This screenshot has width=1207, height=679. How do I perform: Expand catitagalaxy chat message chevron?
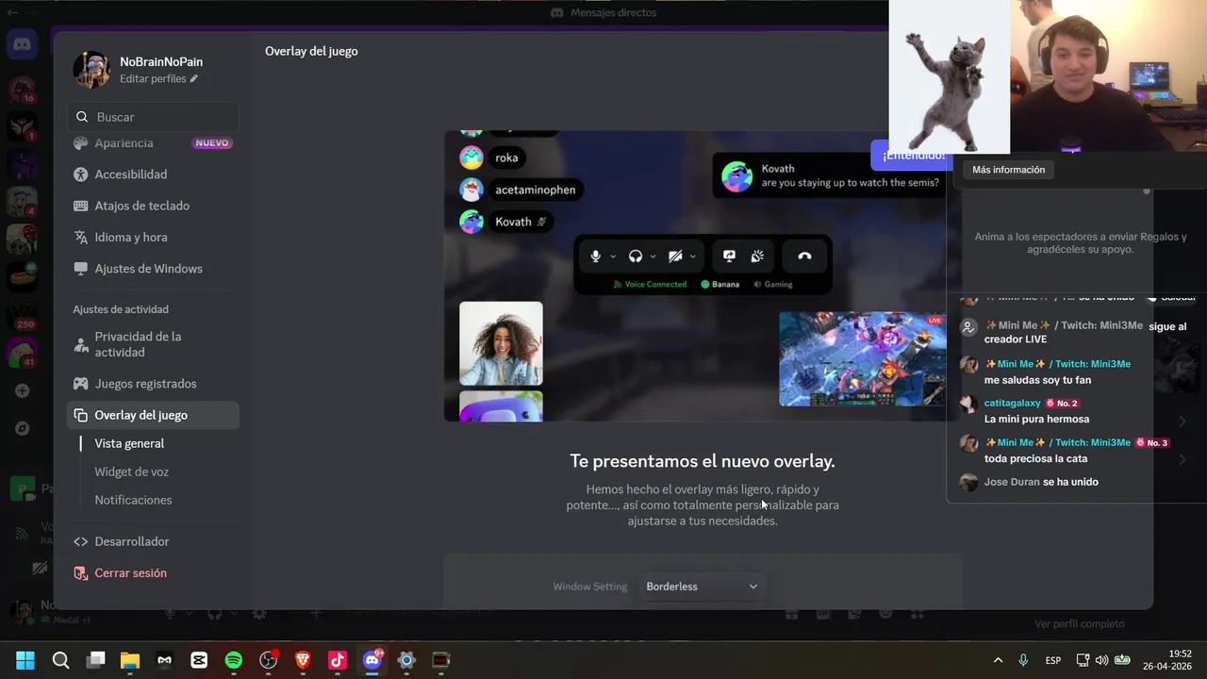click(1182, 421)
